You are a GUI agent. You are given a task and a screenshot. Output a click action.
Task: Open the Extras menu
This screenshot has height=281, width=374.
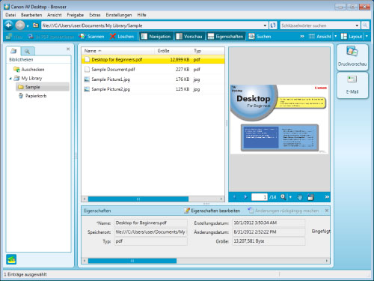click(x=95, y=15)
